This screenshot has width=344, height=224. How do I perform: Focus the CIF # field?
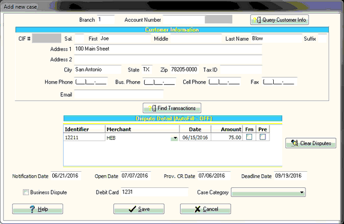pos(46,38)
